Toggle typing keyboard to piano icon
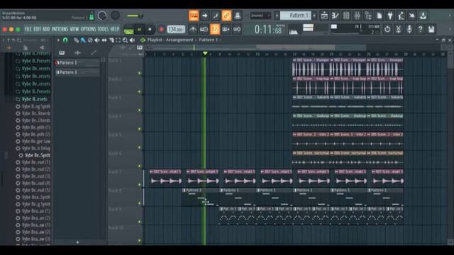Image resolution: width=454 pixels, height=255 pixels. tap(194, 16)
